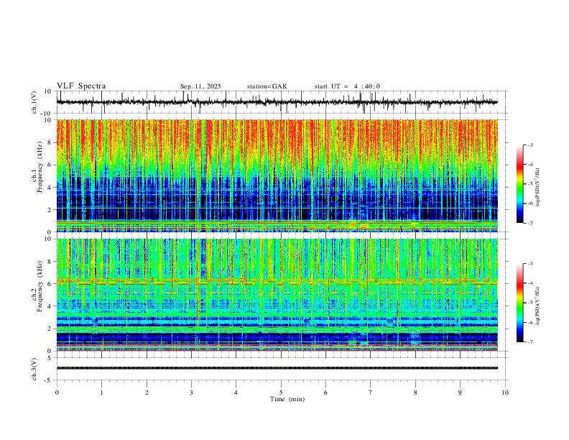569x440 pixels.
Task: Click the ch.2 PSD color scale bar
Action: click(519, 303)
